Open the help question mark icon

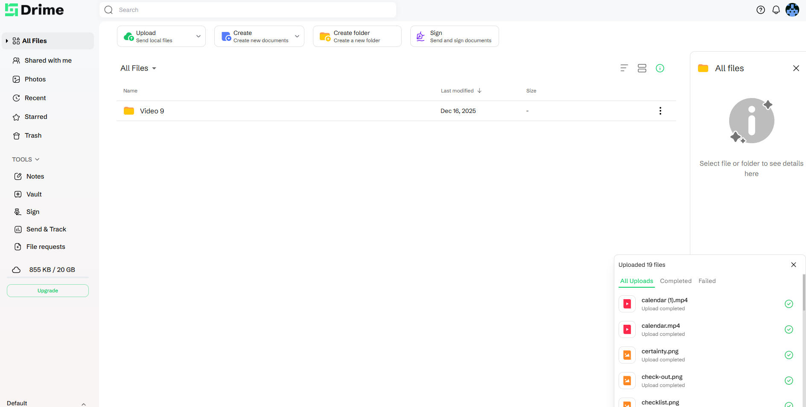760,10
